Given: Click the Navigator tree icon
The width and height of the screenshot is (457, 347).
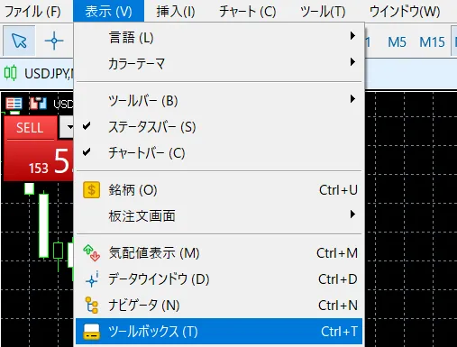Looking at the screenshot, I should tap(91, 306).
